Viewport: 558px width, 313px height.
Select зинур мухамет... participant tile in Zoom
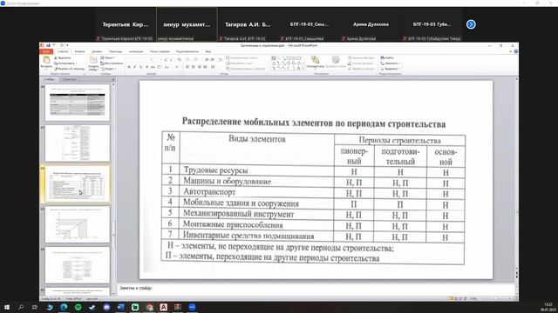187,24
